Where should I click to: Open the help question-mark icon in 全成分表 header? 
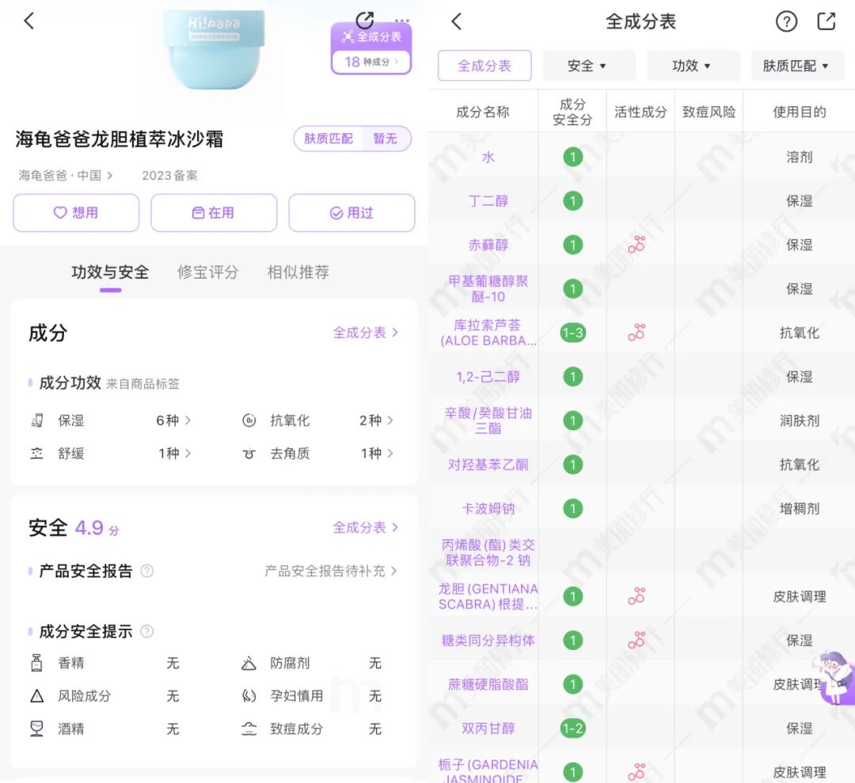[x=786, y=21]
